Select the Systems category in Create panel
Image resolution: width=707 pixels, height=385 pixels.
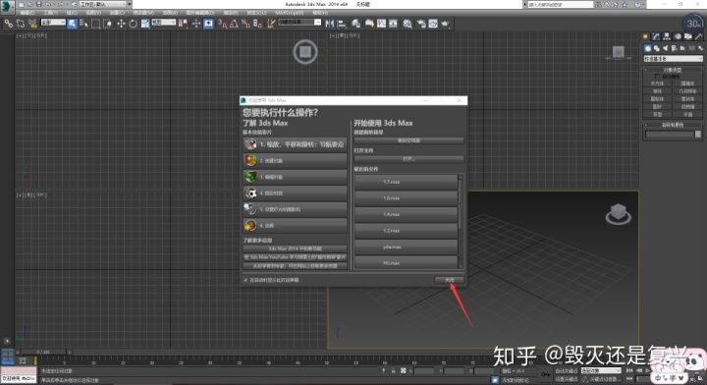(700, 48)
